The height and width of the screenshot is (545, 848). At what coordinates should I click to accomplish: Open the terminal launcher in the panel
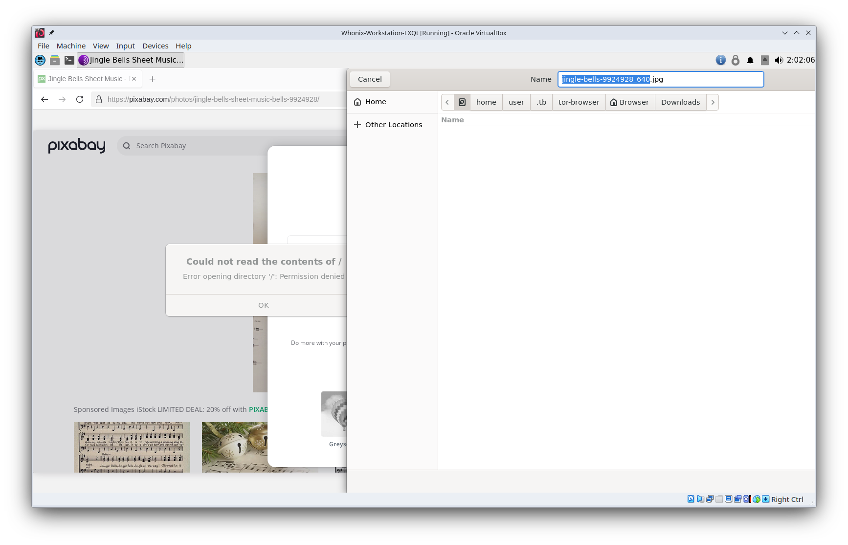click(x=69, y=60)
